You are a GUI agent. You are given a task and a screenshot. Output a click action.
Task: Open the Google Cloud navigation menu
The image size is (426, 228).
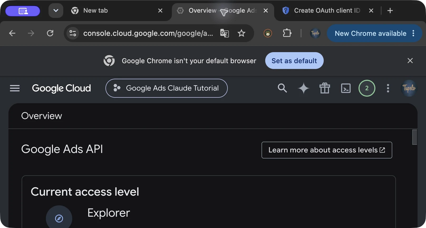click(x=15, y=88)
